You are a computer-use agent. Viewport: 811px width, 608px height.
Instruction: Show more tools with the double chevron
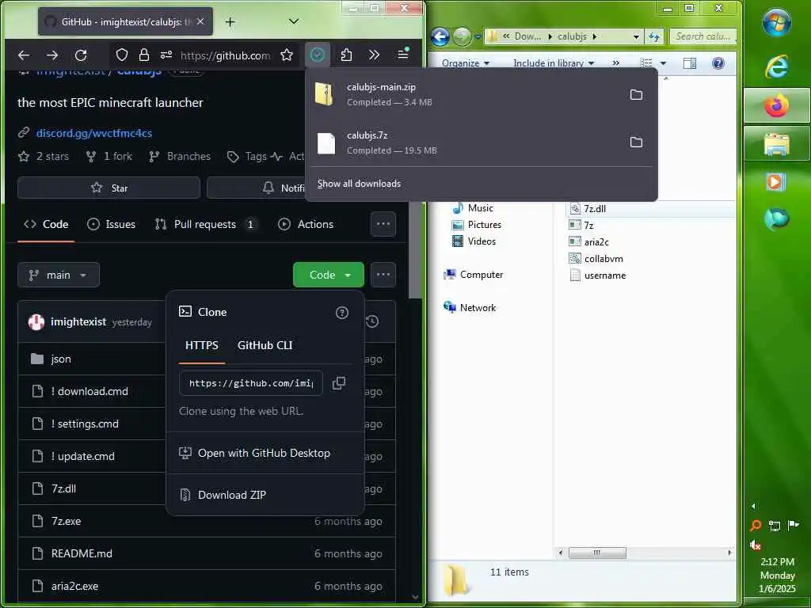click(x=374, y=55)
